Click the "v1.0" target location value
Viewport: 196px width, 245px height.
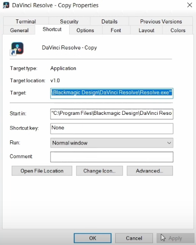55,81
